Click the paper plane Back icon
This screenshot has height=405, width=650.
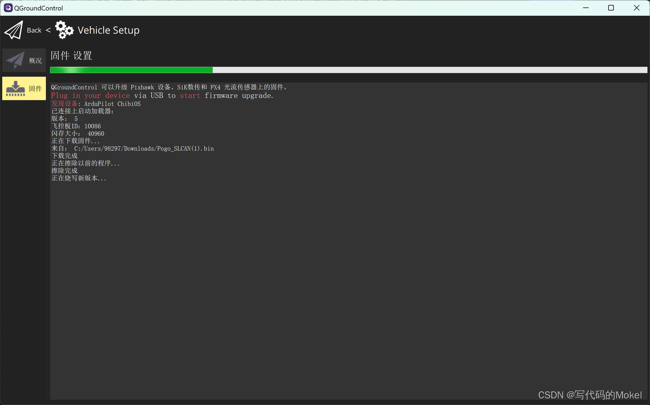tap(14, 30)
